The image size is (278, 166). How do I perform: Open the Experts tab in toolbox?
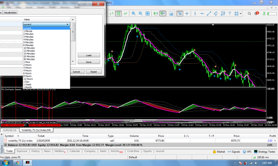(148, 151)
